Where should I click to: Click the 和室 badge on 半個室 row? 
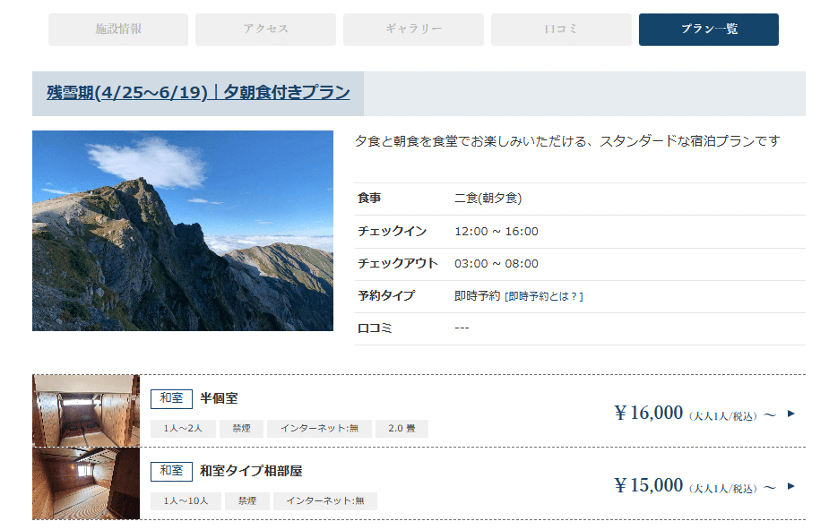pyautogui.click(x=171, y=398)
